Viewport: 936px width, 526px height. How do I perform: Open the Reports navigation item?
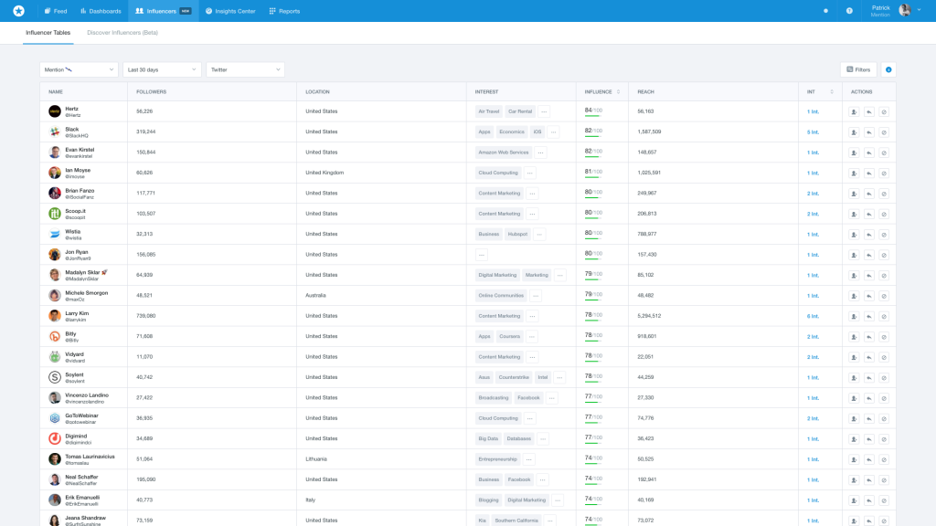tap(284, 11)
